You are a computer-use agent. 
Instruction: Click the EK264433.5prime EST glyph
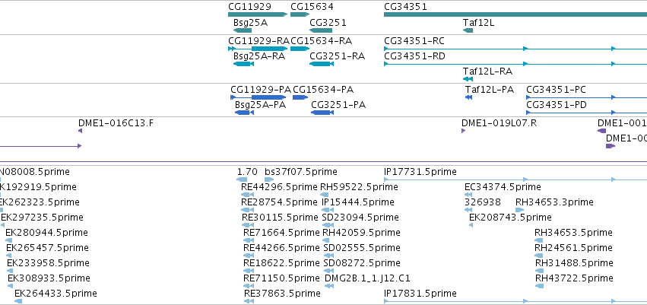tap(18, 301)
